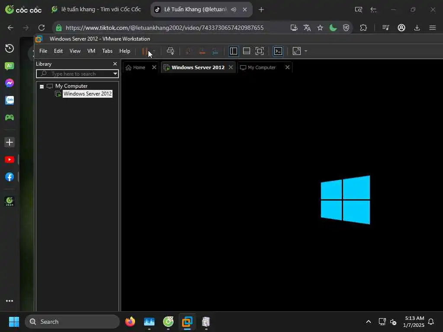The image size is (443, 332).
Task: Go back in the browser
Action: click(x=10, y=28)
